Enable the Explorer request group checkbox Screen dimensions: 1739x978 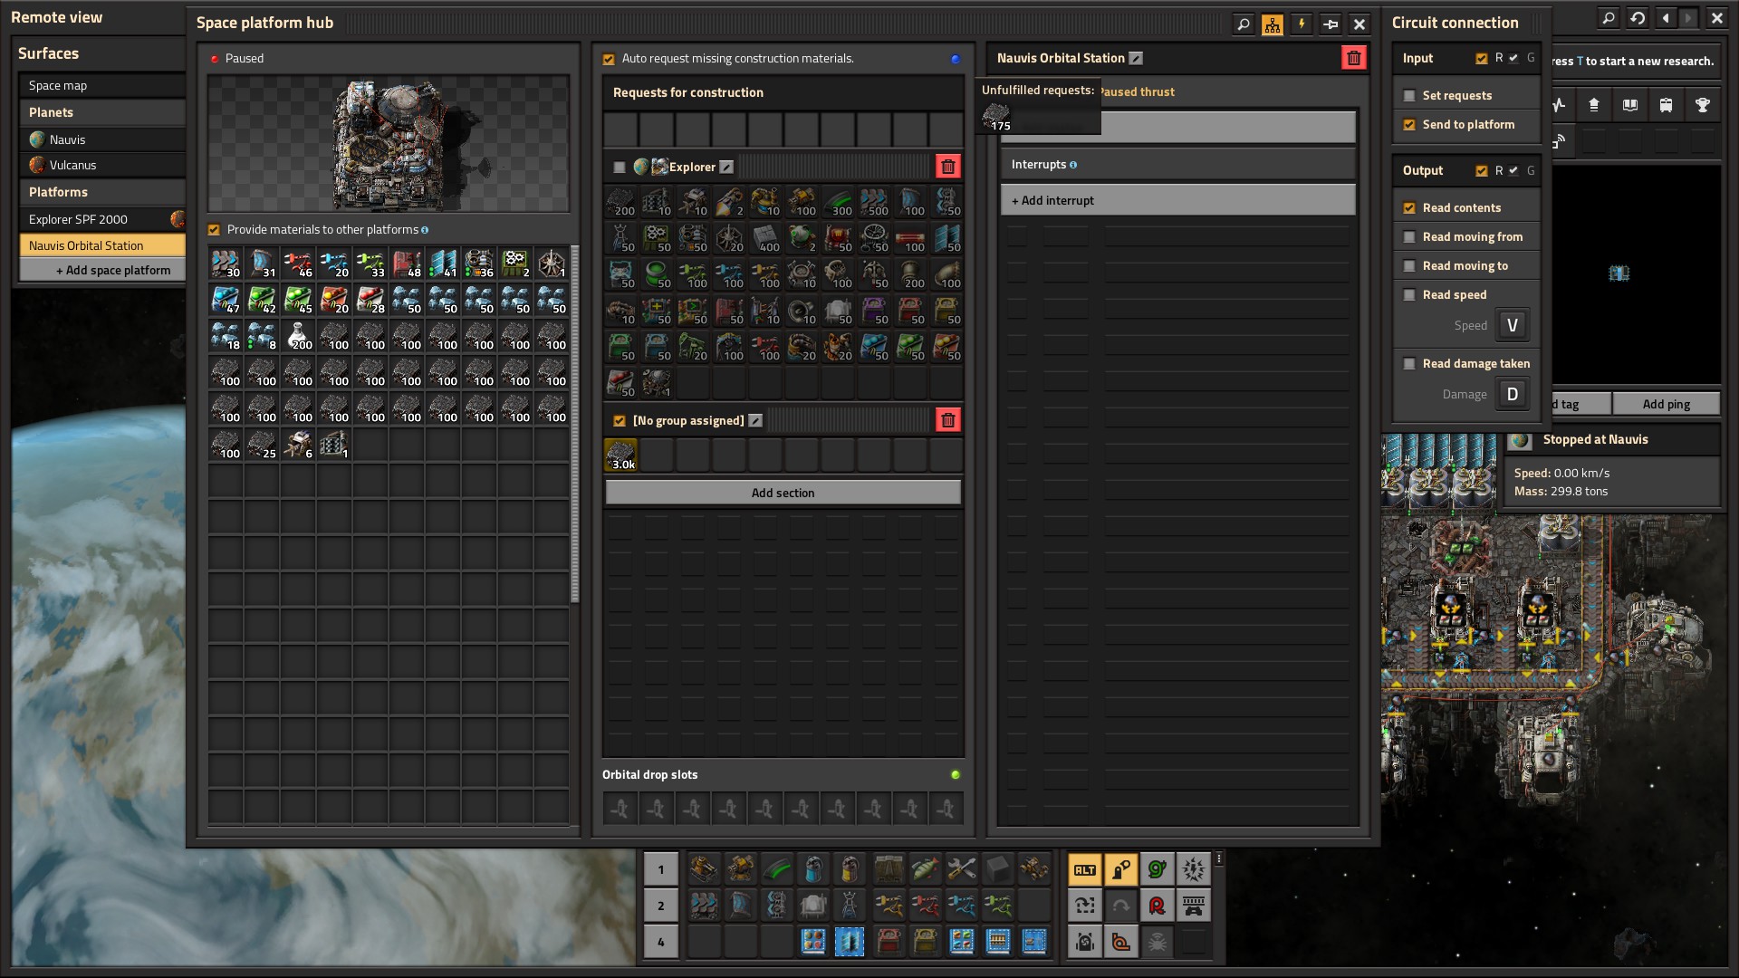620,168
